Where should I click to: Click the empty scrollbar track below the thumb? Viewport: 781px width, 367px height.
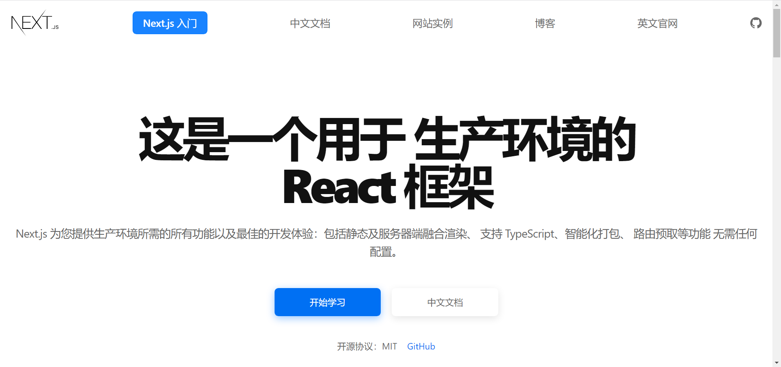tap(777, 203)
